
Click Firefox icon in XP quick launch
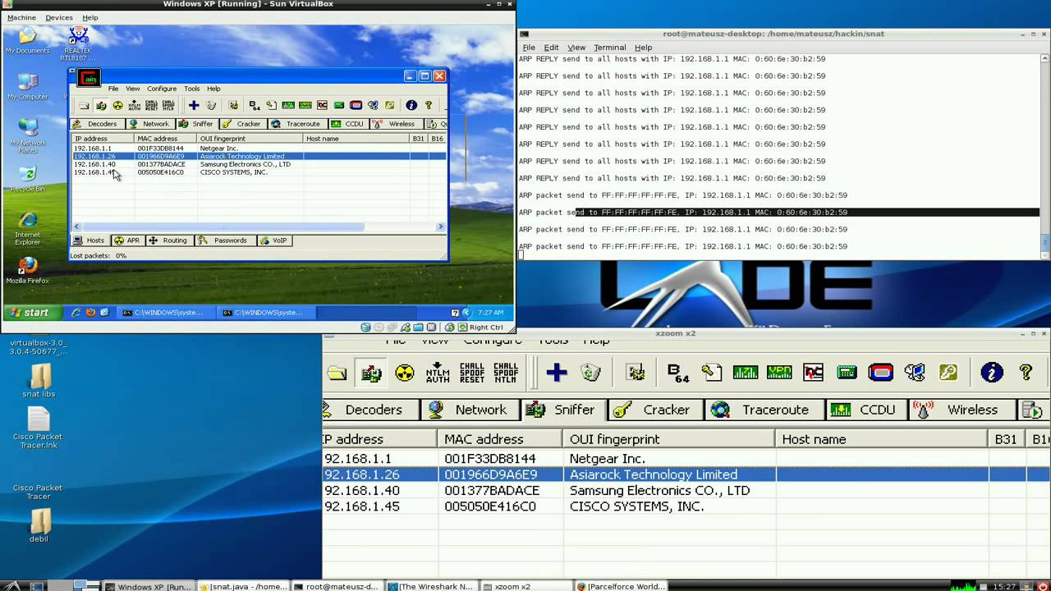(x=90, y=313)
